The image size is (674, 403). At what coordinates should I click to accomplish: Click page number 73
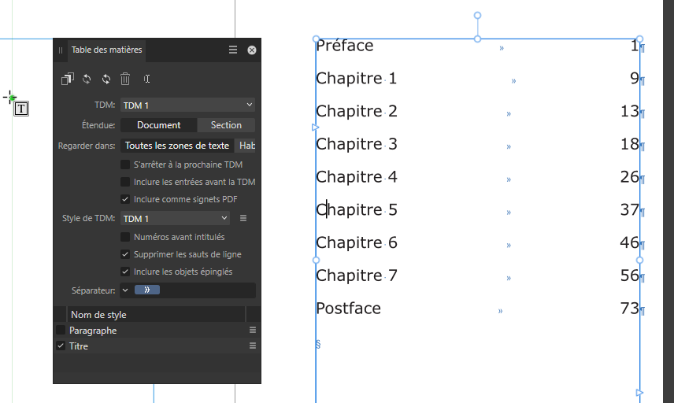click(x=630, y=309)
